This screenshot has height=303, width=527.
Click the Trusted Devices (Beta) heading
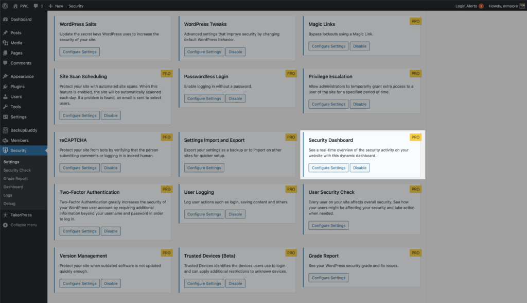tap(209, 256)
